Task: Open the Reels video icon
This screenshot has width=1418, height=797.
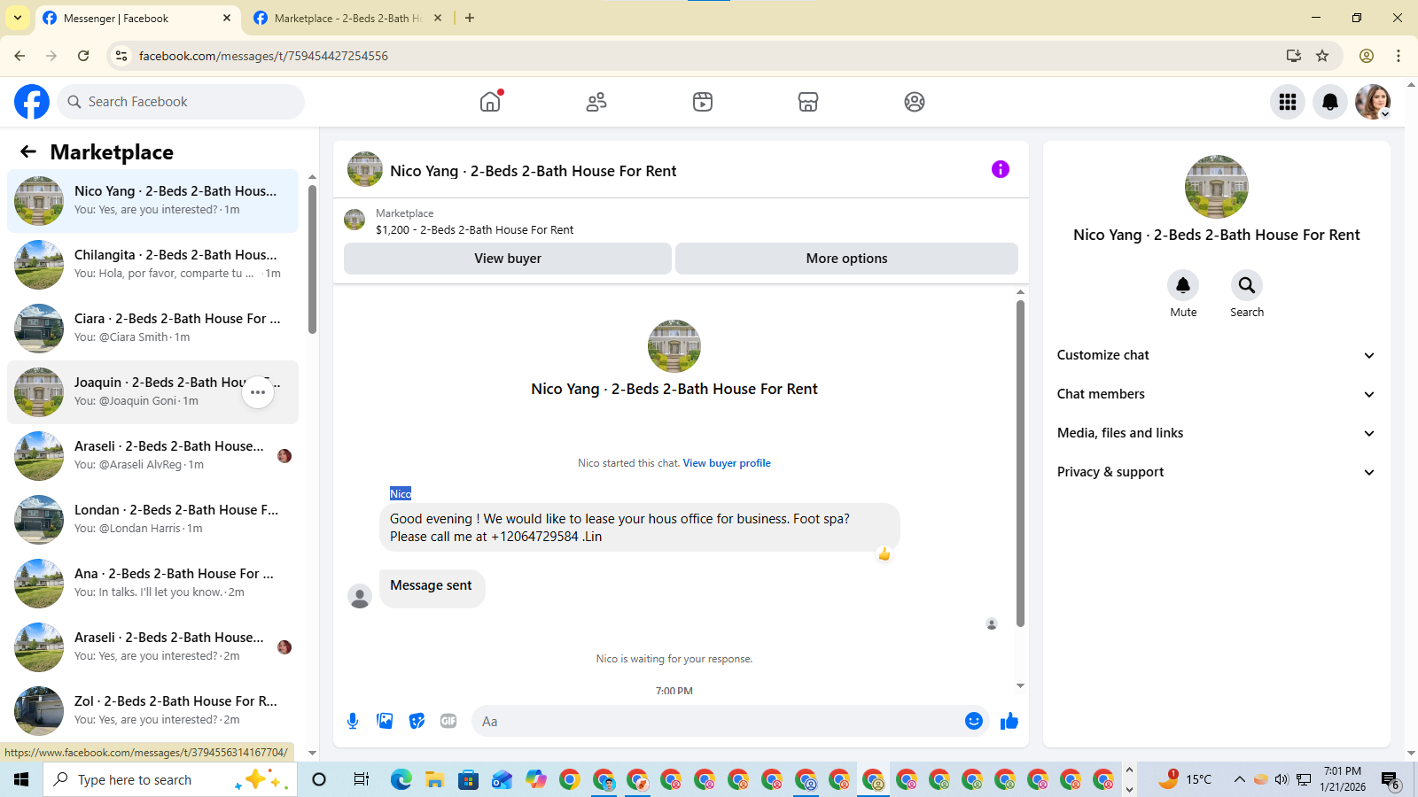Action: point(703,102)
